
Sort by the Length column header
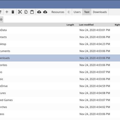pyautogui.click(x=70, y=25)
